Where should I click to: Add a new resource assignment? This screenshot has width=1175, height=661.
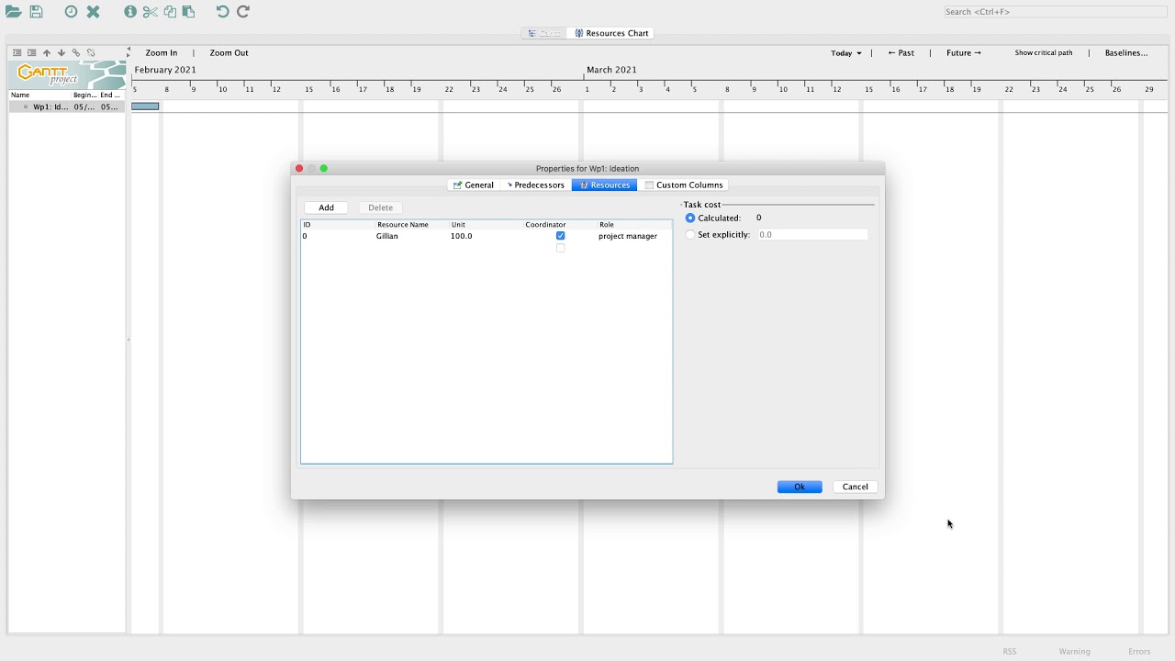[326, 207]
